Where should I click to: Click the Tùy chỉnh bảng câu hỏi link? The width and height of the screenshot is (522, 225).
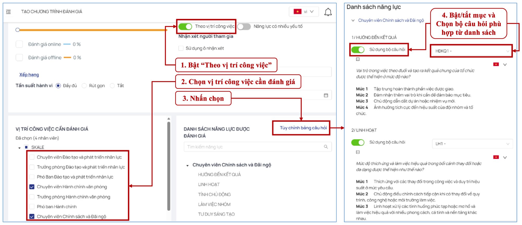(303, 128)
